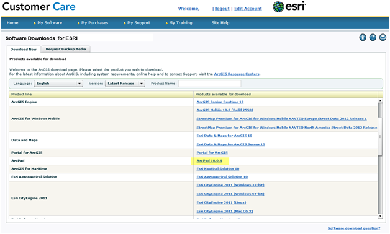
Task: Click the Software download question? link
Action: point(354,228)
